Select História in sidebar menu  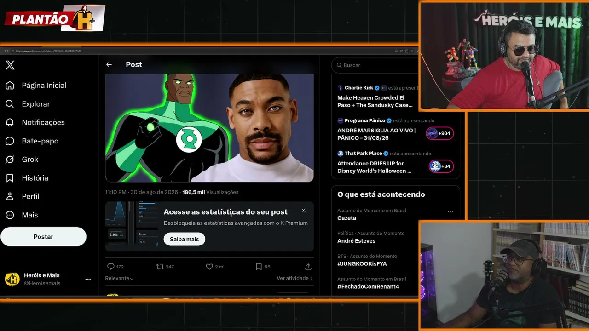(35, 178)
